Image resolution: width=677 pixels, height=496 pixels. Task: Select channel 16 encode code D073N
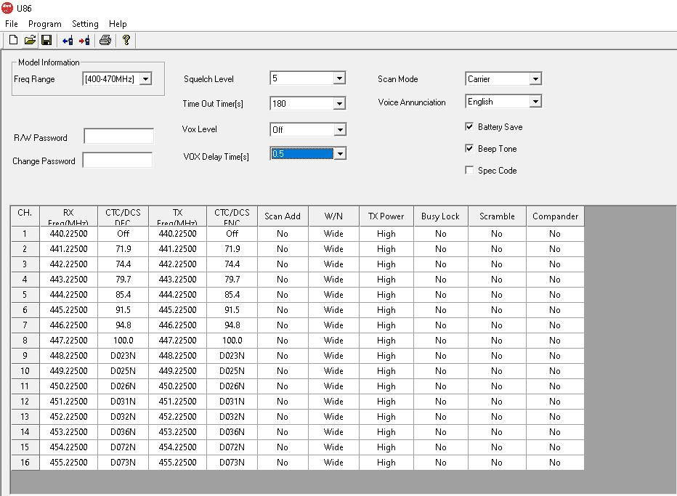232,463
